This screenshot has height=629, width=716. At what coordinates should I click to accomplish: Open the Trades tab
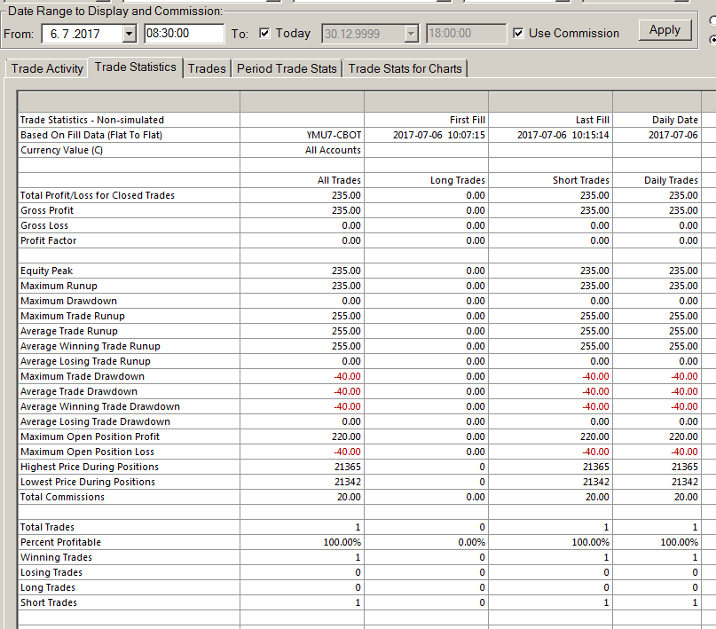click(207, 68)
